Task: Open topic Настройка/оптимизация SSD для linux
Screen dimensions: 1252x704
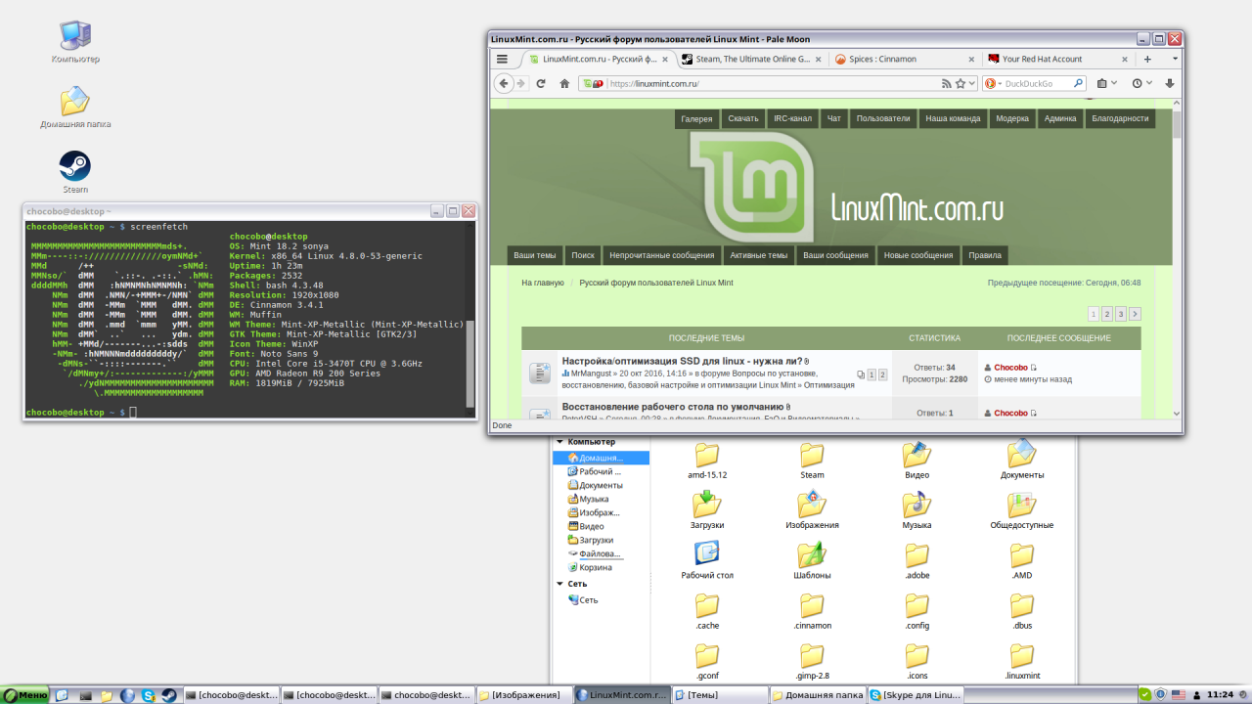Action: click(683, 361)
